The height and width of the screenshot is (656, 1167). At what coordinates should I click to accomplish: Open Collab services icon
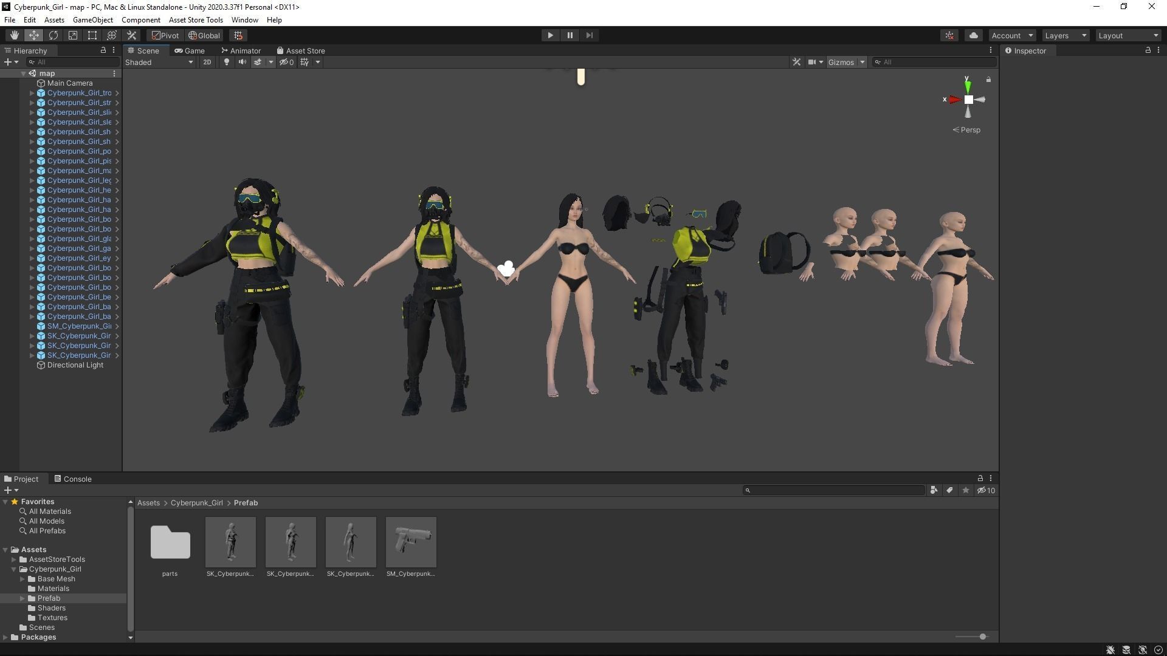pyautogui.click(x=950, y=35)
